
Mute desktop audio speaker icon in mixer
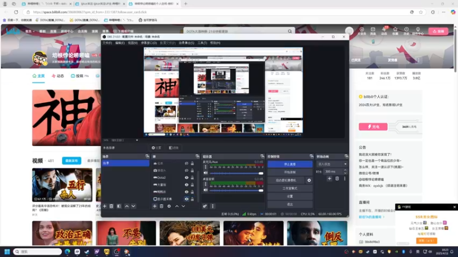[206, 190]
